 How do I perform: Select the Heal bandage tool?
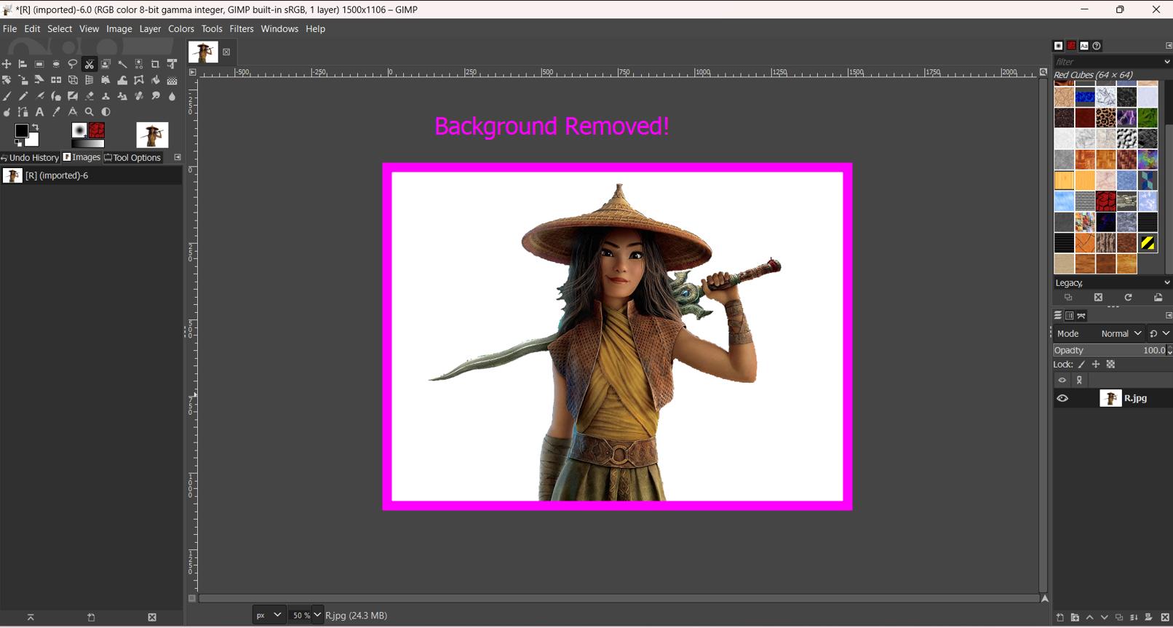pyautogui.click(x=139, y=96)
